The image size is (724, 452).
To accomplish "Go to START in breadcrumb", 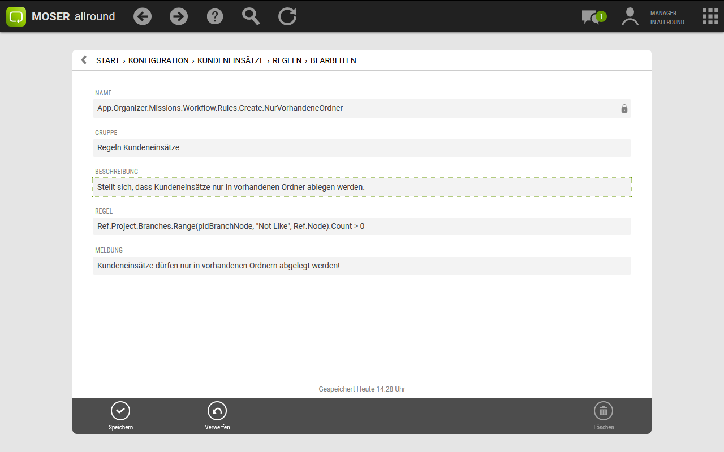I will (107, 60).
